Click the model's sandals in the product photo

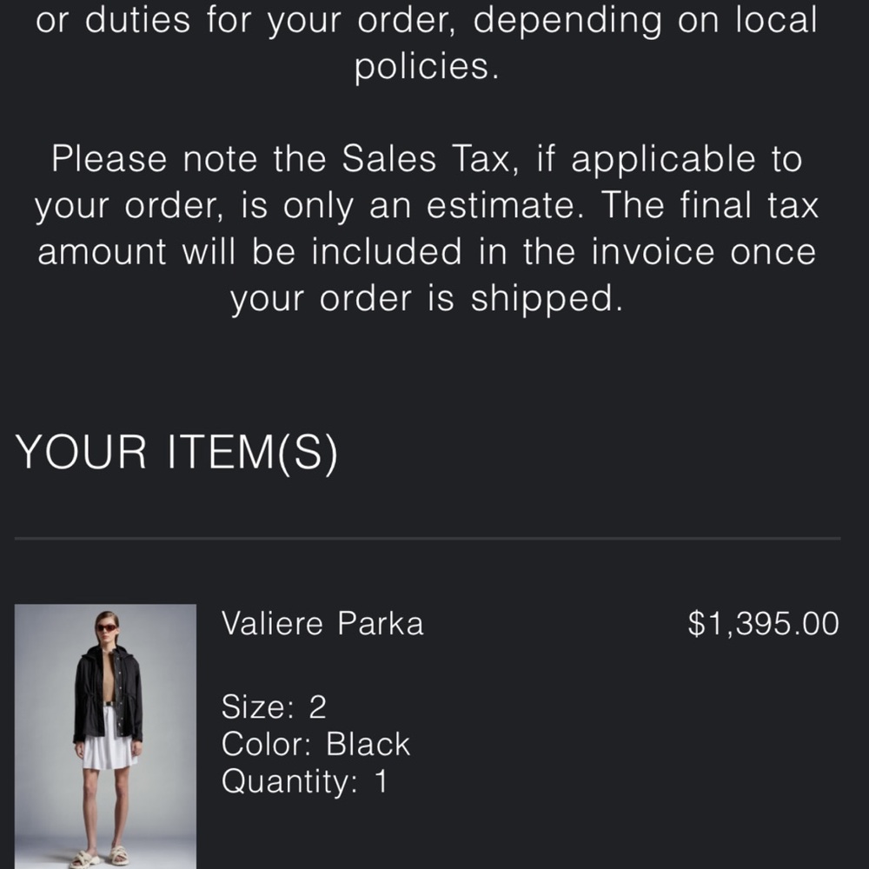click(x=100, y=858)
